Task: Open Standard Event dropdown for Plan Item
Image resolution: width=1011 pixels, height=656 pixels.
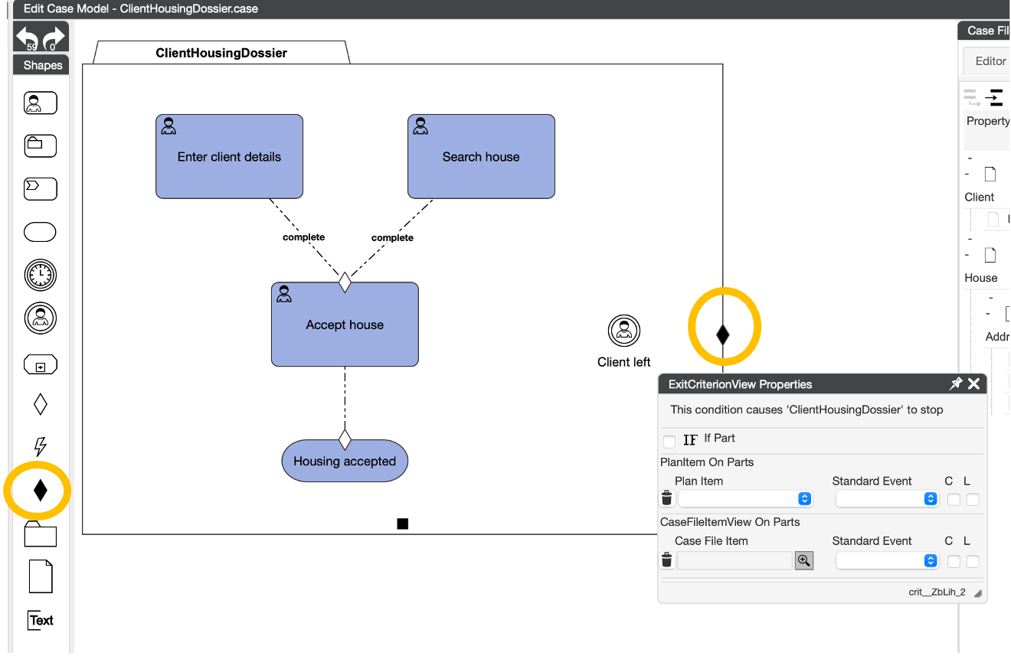Action: [x=887, y=499]
